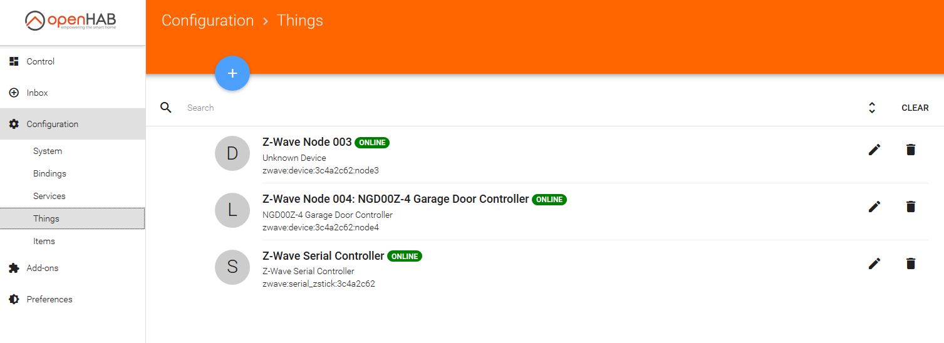Click the Configuration breadcrumb link

tap(207, 21)
